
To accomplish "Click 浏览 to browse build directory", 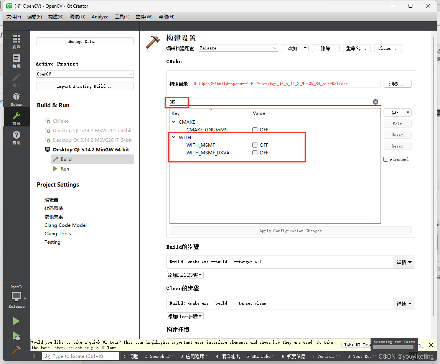I will click(x=397, y=84).
